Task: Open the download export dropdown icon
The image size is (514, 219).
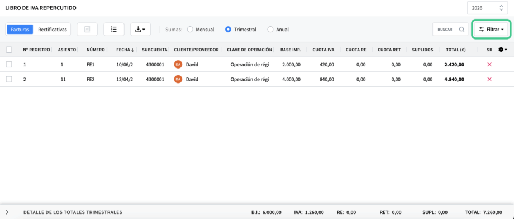Action: pos(140,30)
